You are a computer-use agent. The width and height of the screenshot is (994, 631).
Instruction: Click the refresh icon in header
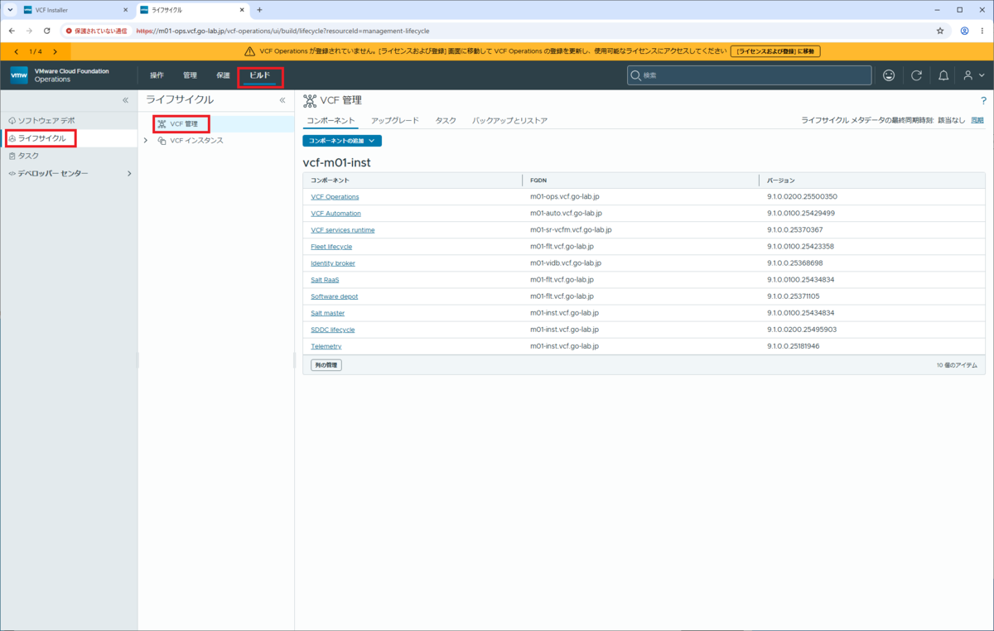tap(916, 75)
